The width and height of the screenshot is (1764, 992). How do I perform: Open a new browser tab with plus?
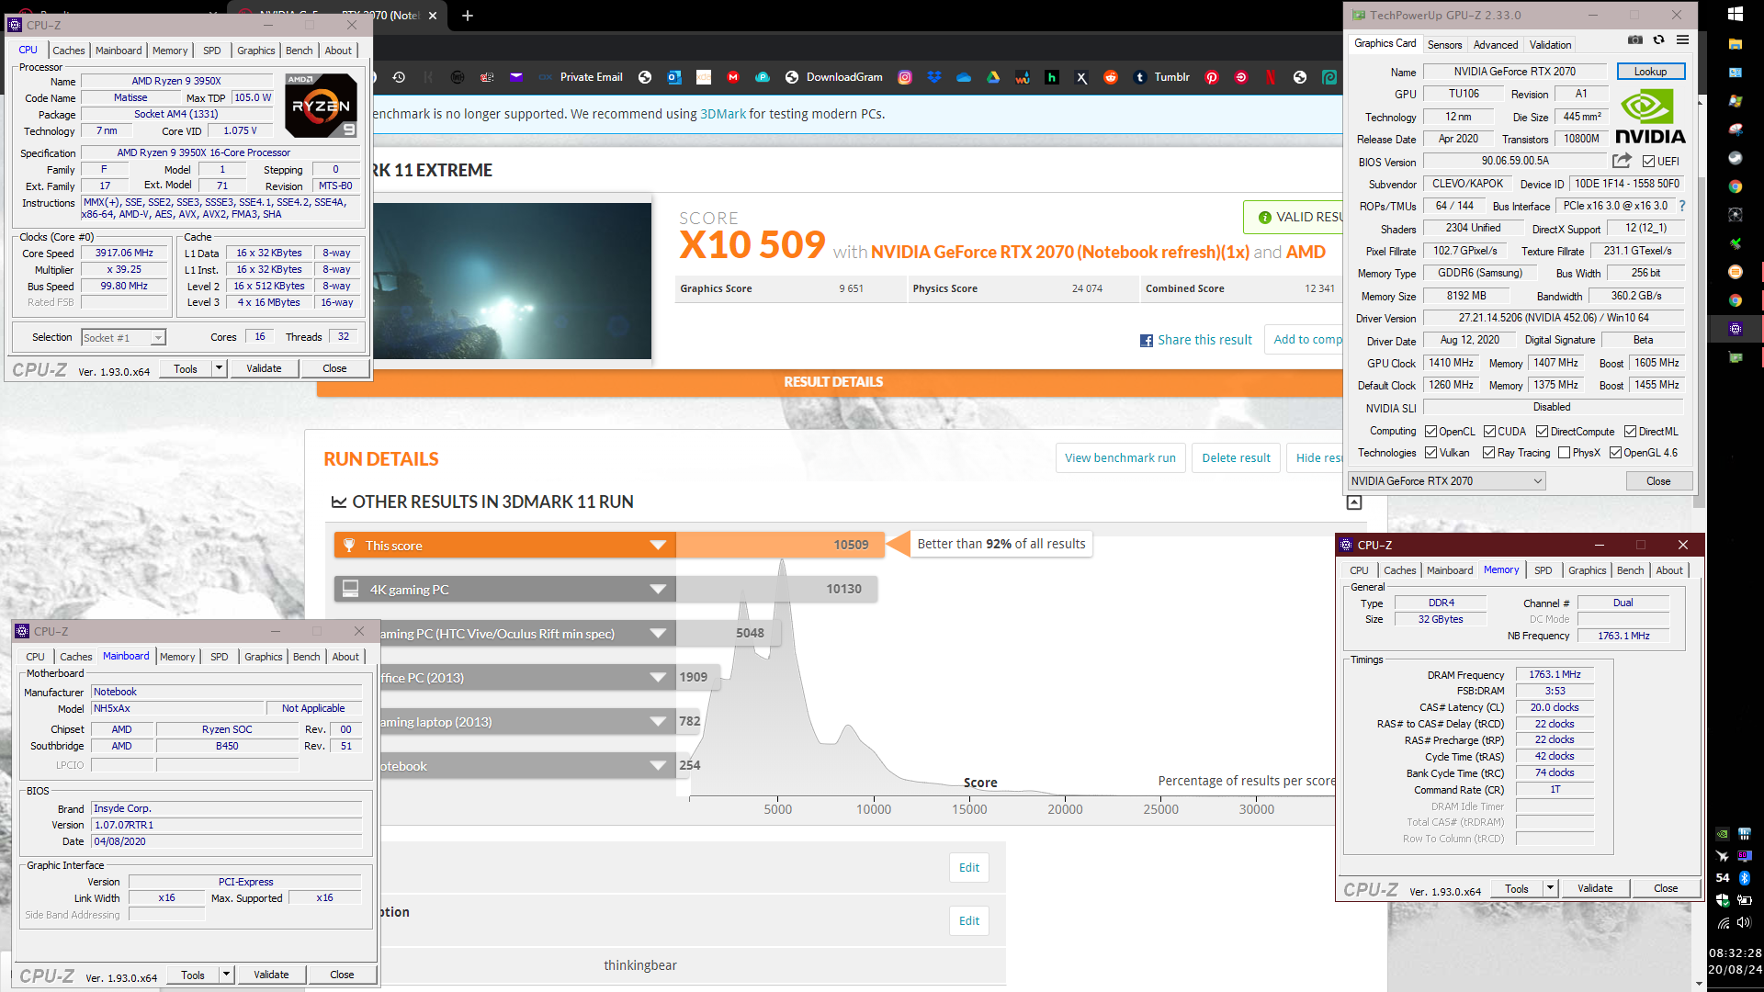pos(467,15)
